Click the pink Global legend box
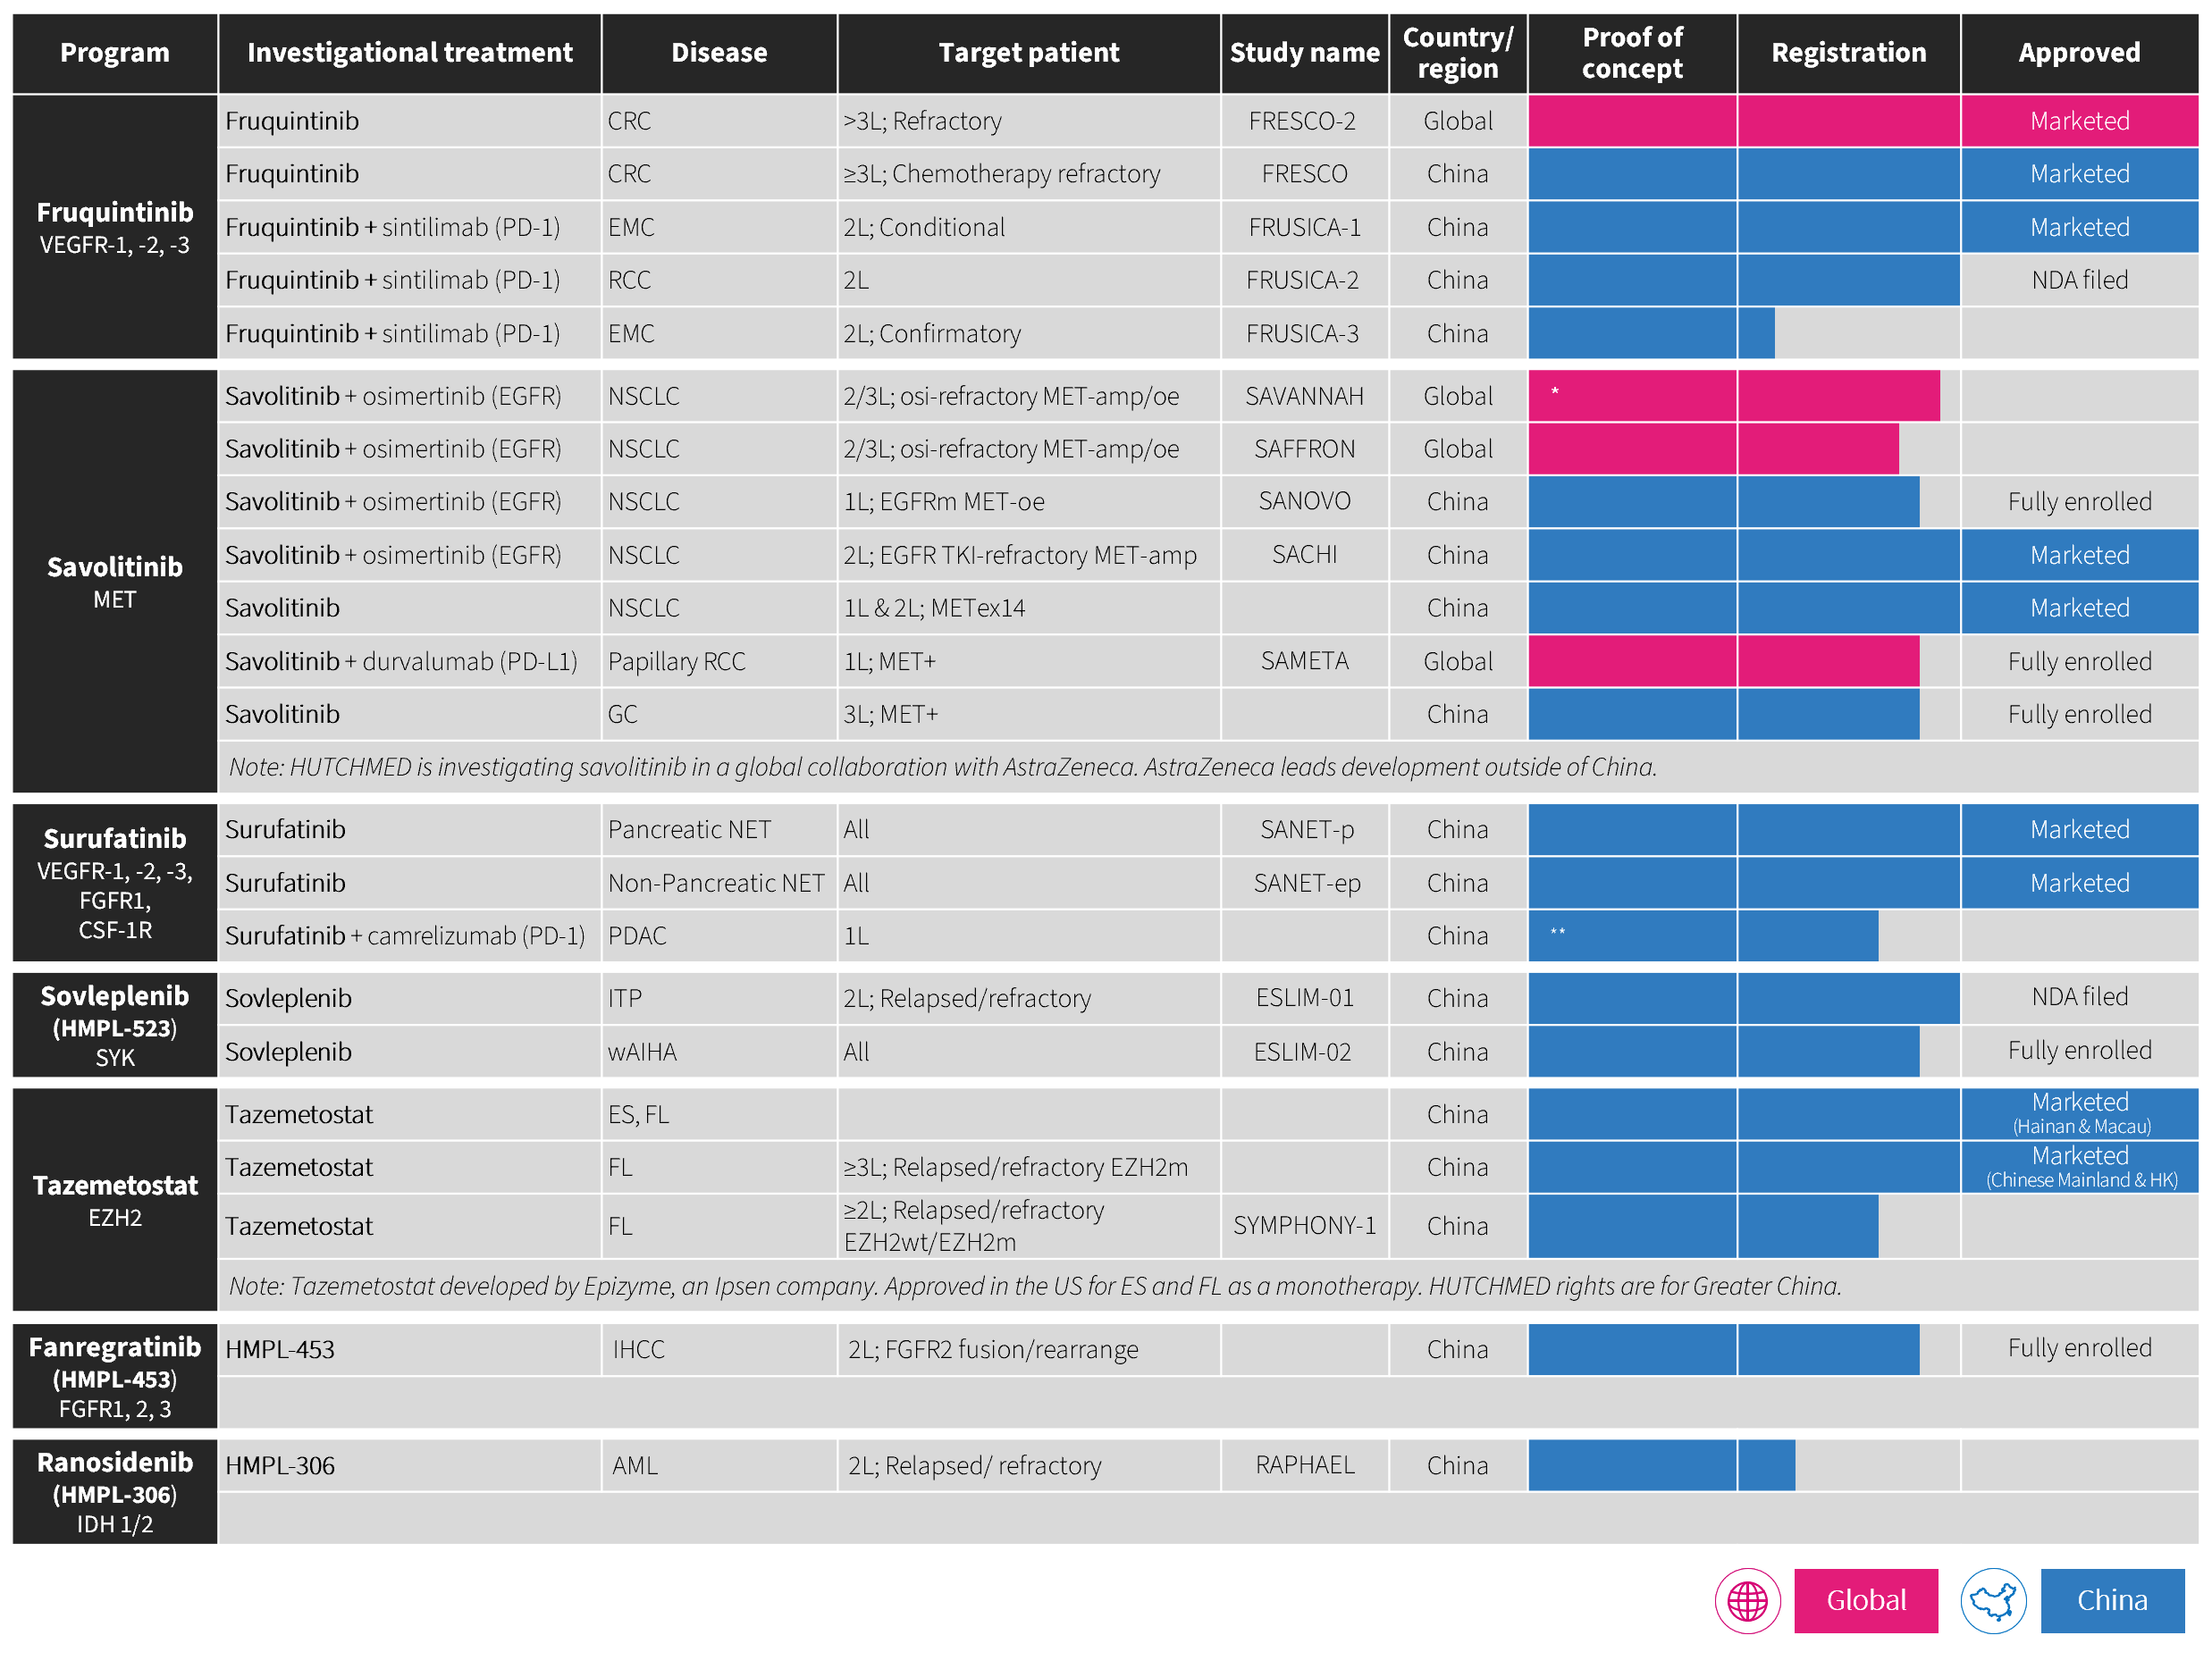The image size is (2212, 1669). tap(1865, 1601)
